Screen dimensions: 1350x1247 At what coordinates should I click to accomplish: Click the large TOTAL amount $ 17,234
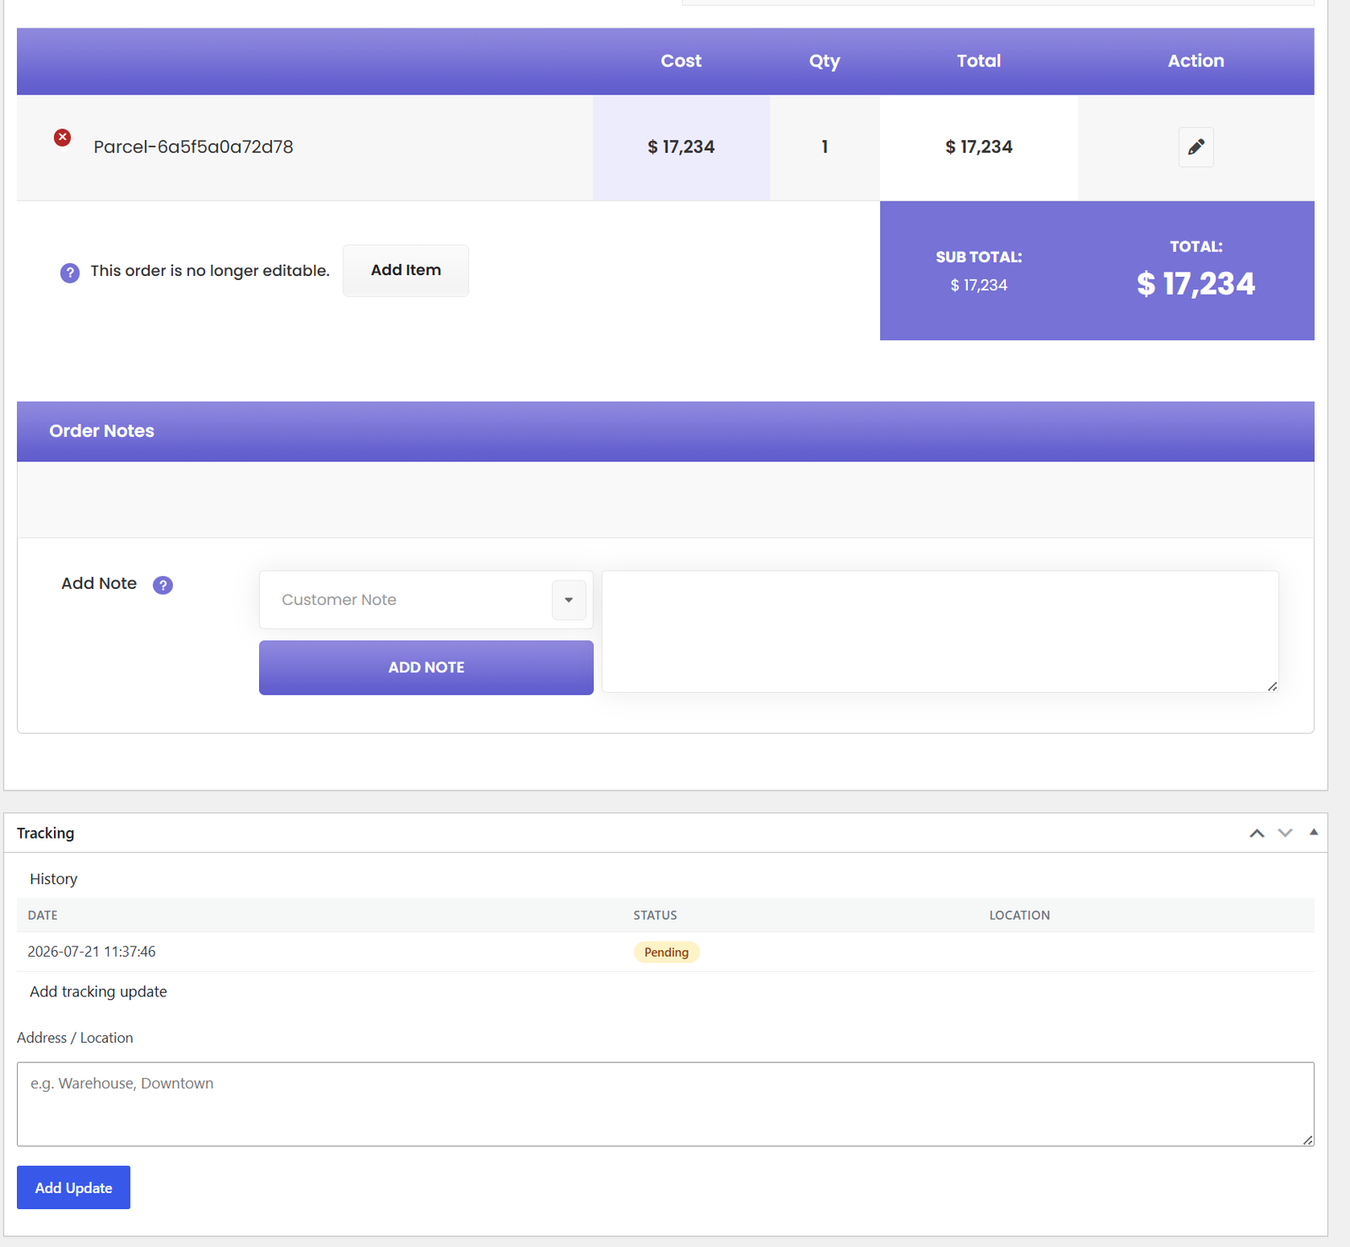[x=1196, y=284]
